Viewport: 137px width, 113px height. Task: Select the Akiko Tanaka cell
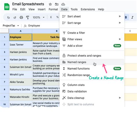point(21,82)
